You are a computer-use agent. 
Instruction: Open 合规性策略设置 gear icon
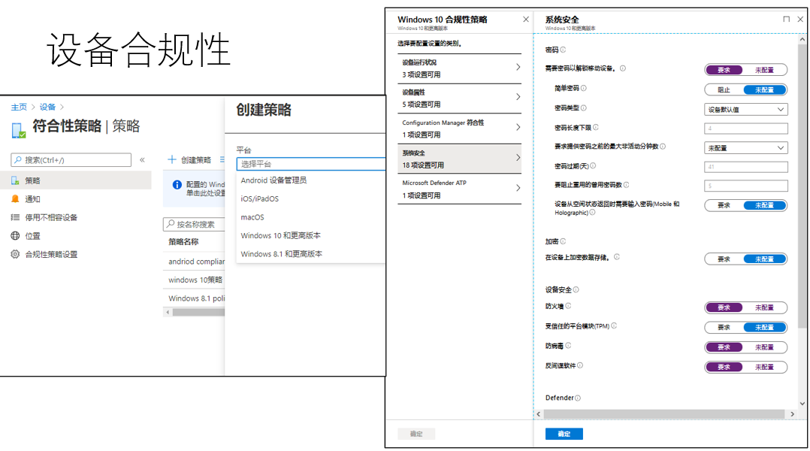click(x=15, y=254)
